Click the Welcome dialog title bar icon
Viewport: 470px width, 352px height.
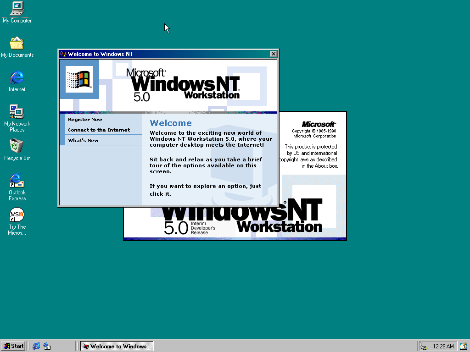pos(63,54)
